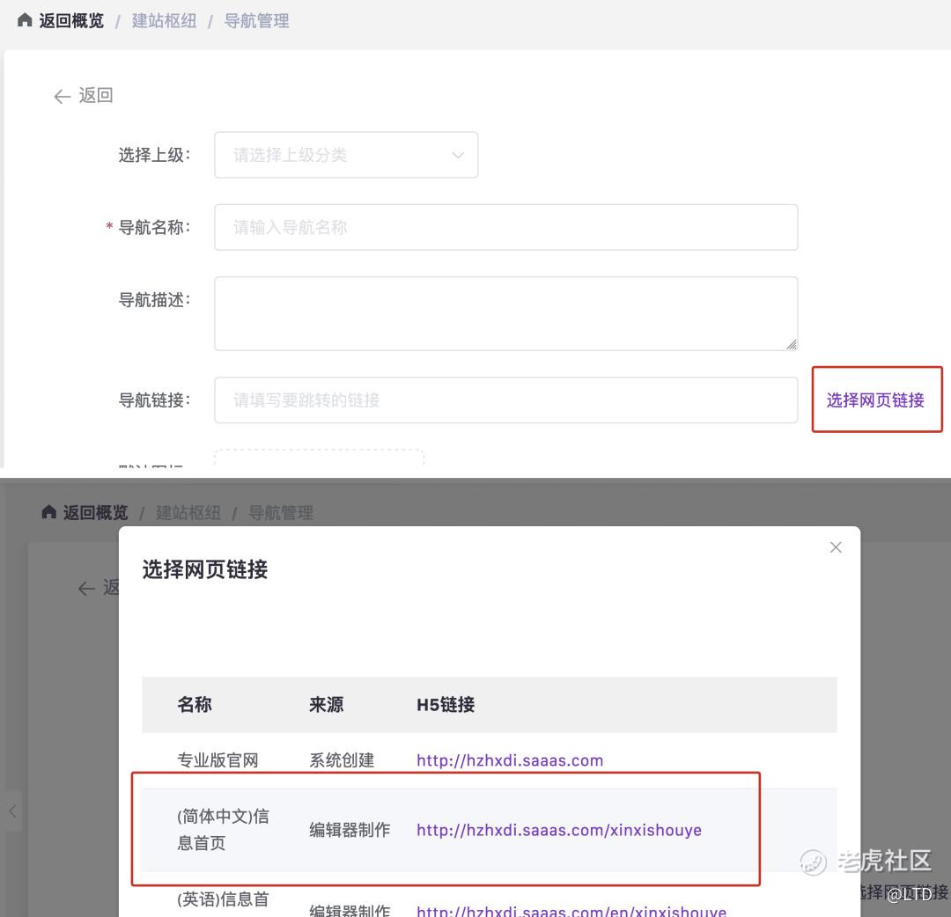Open link ending /en/xinxishouye
951x917 pixels.
(x=571, y=910)
